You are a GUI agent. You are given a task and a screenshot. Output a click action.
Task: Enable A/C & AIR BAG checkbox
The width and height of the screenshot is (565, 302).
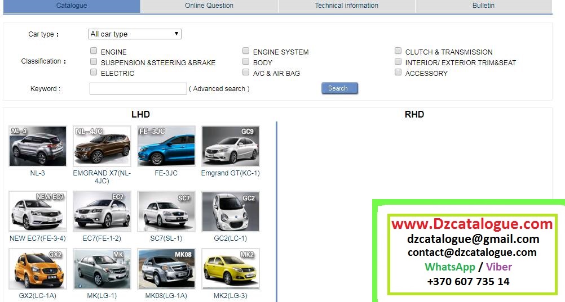point(246,72)
